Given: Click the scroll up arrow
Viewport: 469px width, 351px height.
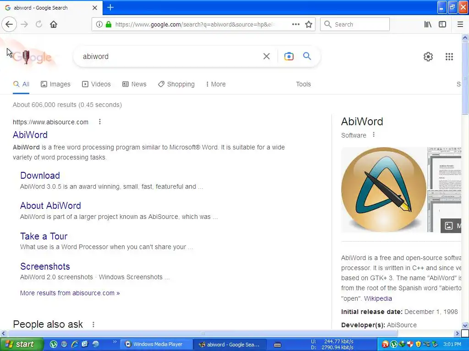Looking at the screenshot, I should coord(465,37).
